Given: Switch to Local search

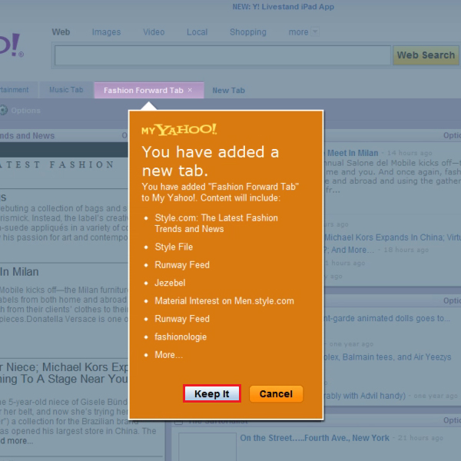Looking at the screenshot, I should [x=197, y=32].
